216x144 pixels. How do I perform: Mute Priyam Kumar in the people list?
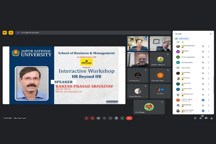pos(203,89)
